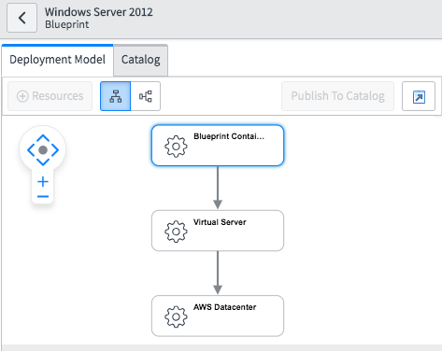442x351 pixels.
Task: Zoom out with the minus control
Action: pyautogui.click(x=43, y=196)
